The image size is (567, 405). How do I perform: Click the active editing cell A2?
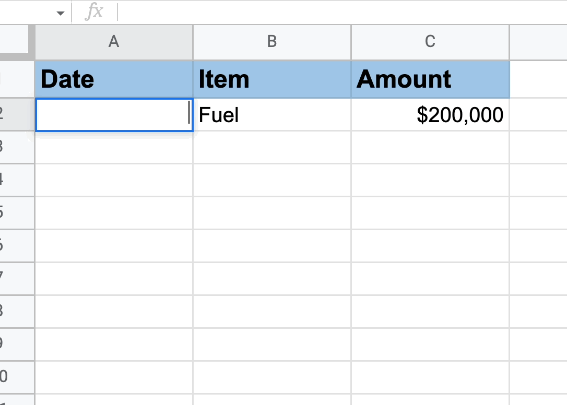pos(114,115)
